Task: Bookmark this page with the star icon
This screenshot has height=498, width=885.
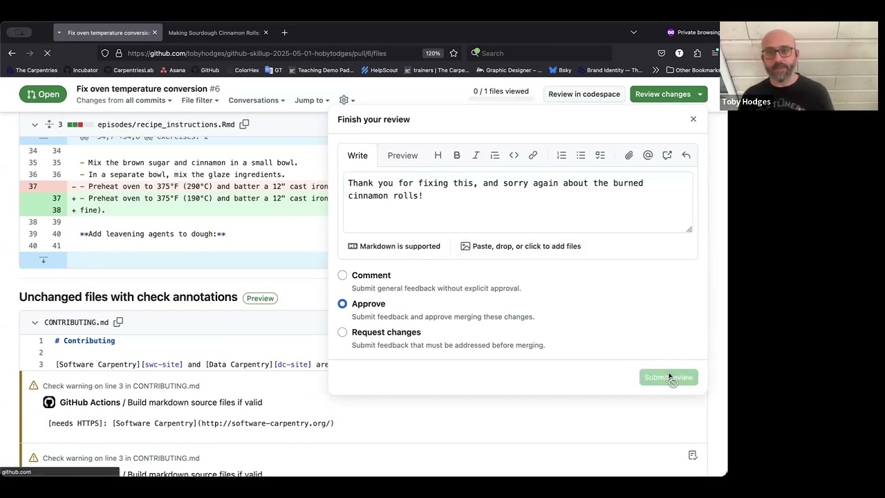Action: [x=454, y=53]
